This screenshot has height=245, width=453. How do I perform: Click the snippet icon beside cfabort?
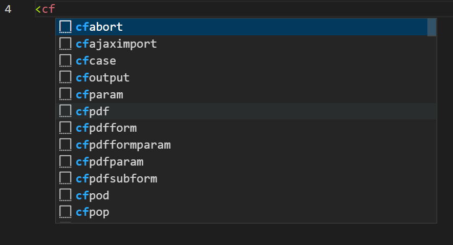[x=65, y=27]
